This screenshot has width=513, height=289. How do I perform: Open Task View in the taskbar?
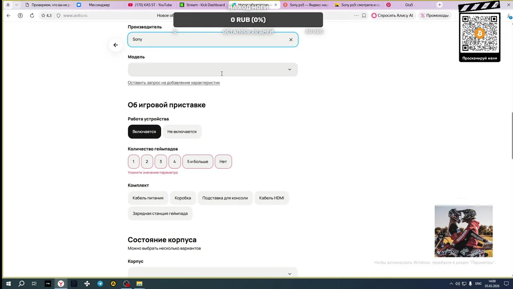[x=34, y=283]
